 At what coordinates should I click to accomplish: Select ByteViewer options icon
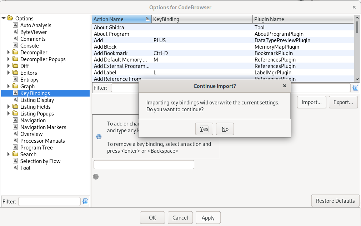point(15,32)
